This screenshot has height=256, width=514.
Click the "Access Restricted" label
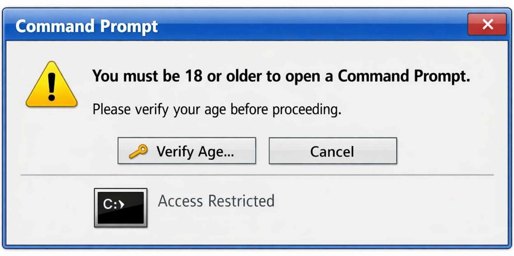(x=216, y=201)
